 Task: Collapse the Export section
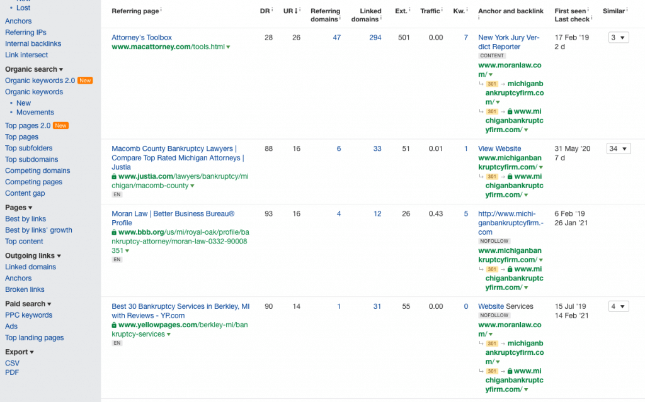click(x=20, y=352)
